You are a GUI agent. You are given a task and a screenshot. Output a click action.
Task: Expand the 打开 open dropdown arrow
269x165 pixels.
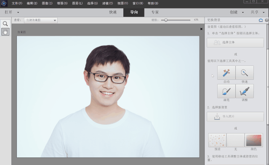click(x=18, y=13)
